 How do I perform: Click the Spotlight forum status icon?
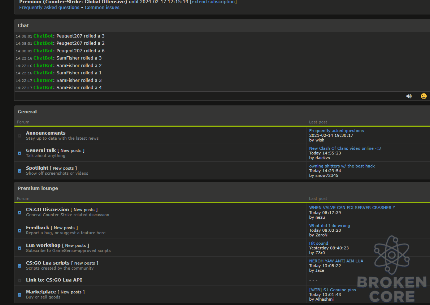click(19, 171)
